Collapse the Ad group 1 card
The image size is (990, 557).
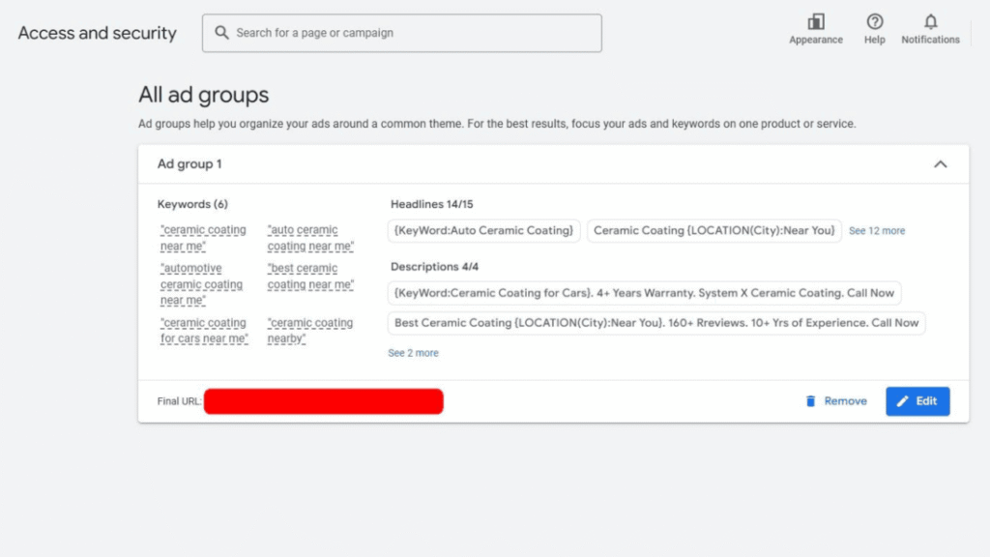pos(940,164)
